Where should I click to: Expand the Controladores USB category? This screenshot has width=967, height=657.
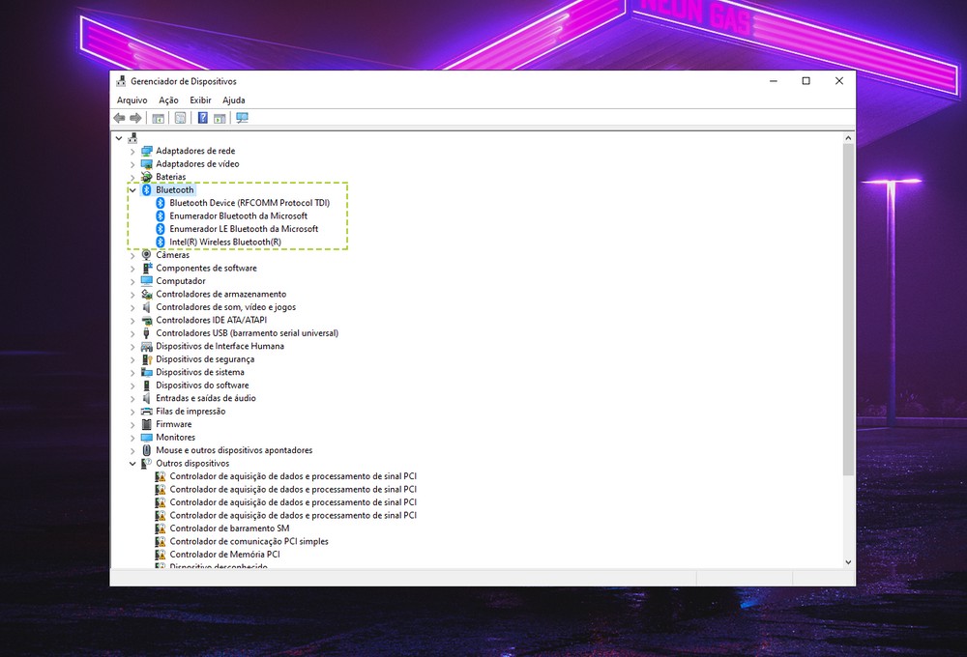click(132, 333)
